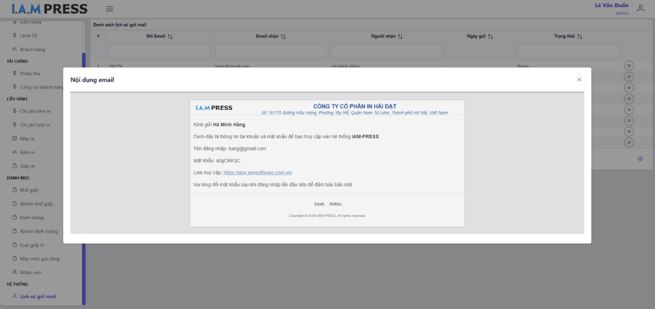The width and height of the screenshot is (655, 309).
Task: Sort the Mã Email column
Action: (x=170, y=36)
